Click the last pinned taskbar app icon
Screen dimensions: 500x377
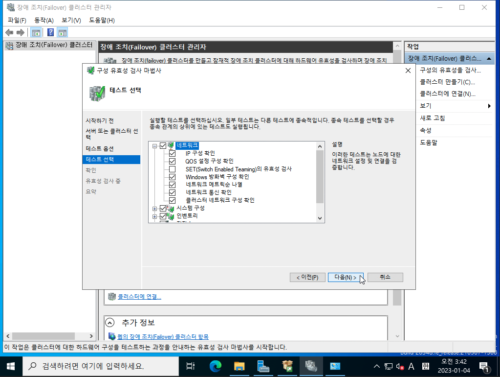pos(335,366)
